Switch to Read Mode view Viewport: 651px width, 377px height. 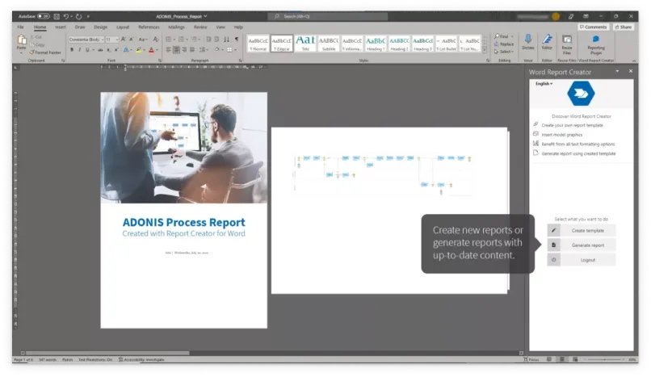[x=549, y=359]
